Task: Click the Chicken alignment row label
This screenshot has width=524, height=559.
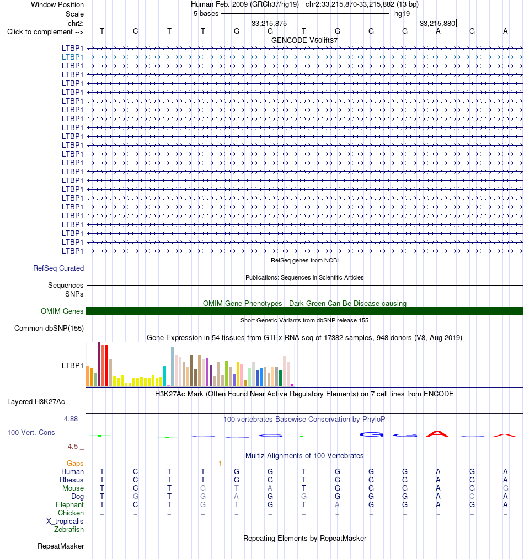Action: pos(71,513)
